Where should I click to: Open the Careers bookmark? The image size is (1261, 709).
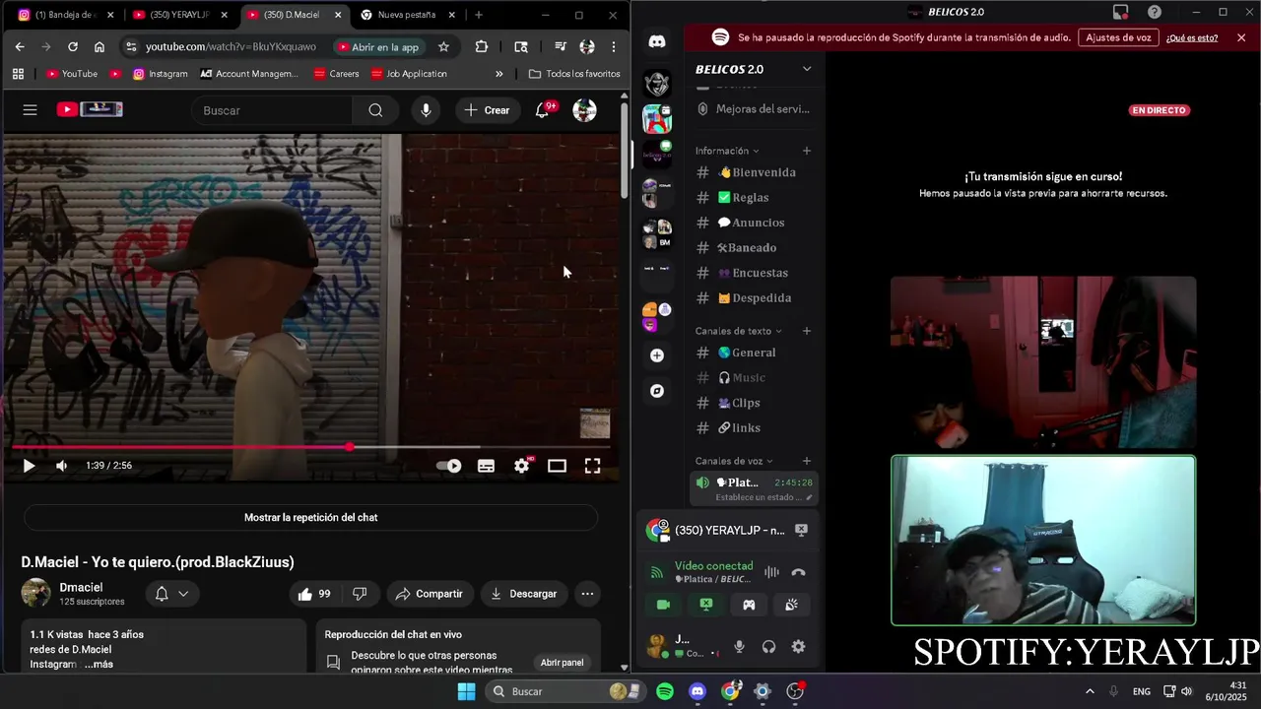[336, 74]
